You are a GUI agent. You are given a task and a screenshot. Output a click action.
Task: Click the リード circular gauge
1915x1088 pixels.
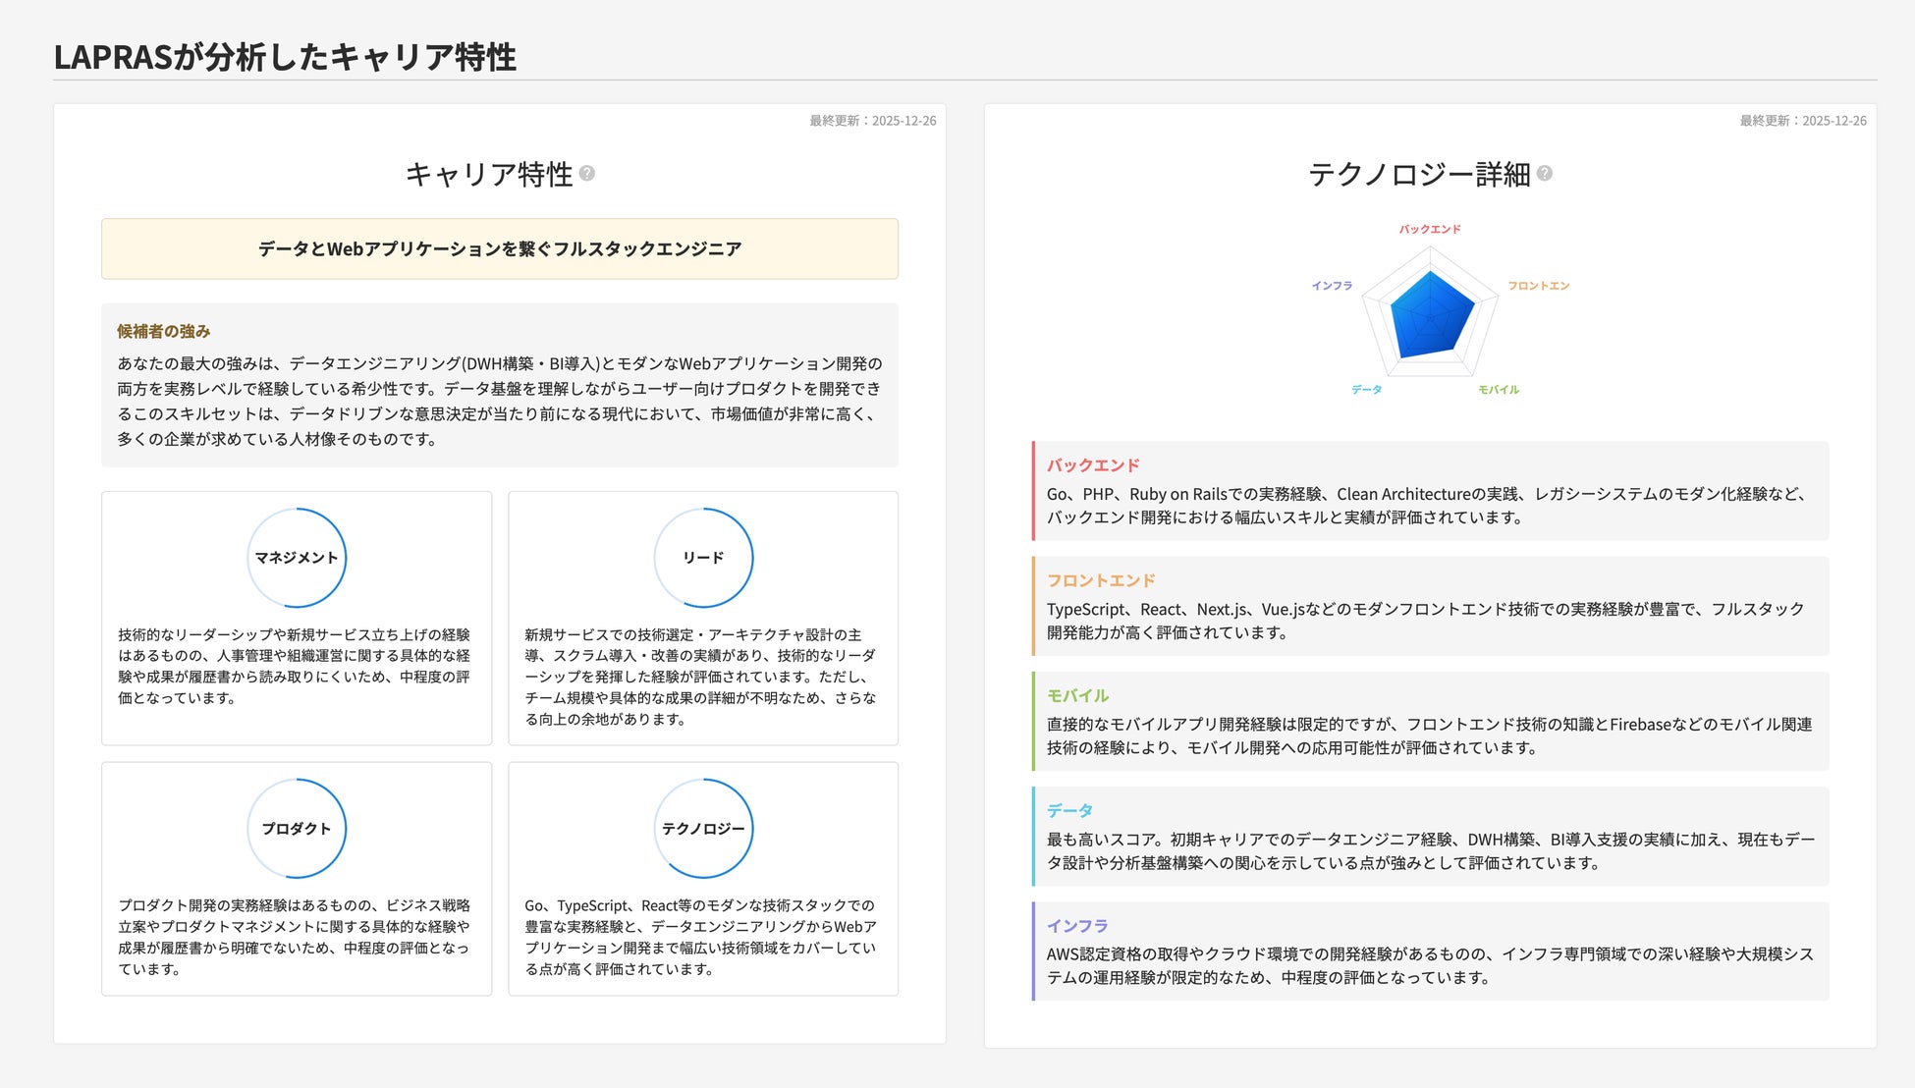click(703, 558)
